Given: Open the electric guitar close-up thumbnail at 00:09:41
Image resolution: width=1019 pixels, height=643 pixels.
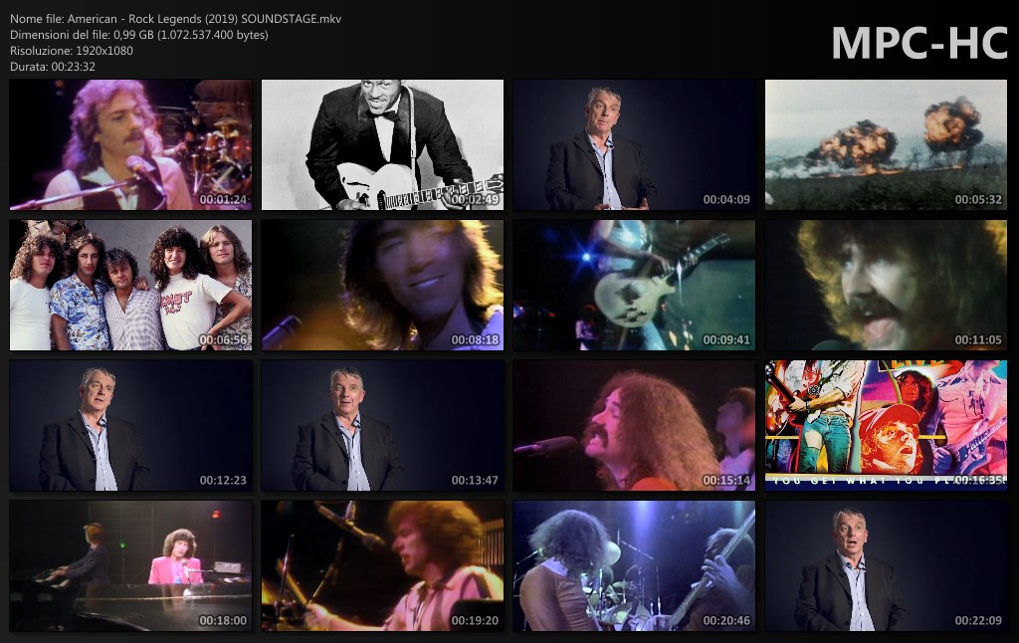Looking at the screenshot, I should (634, 286).
